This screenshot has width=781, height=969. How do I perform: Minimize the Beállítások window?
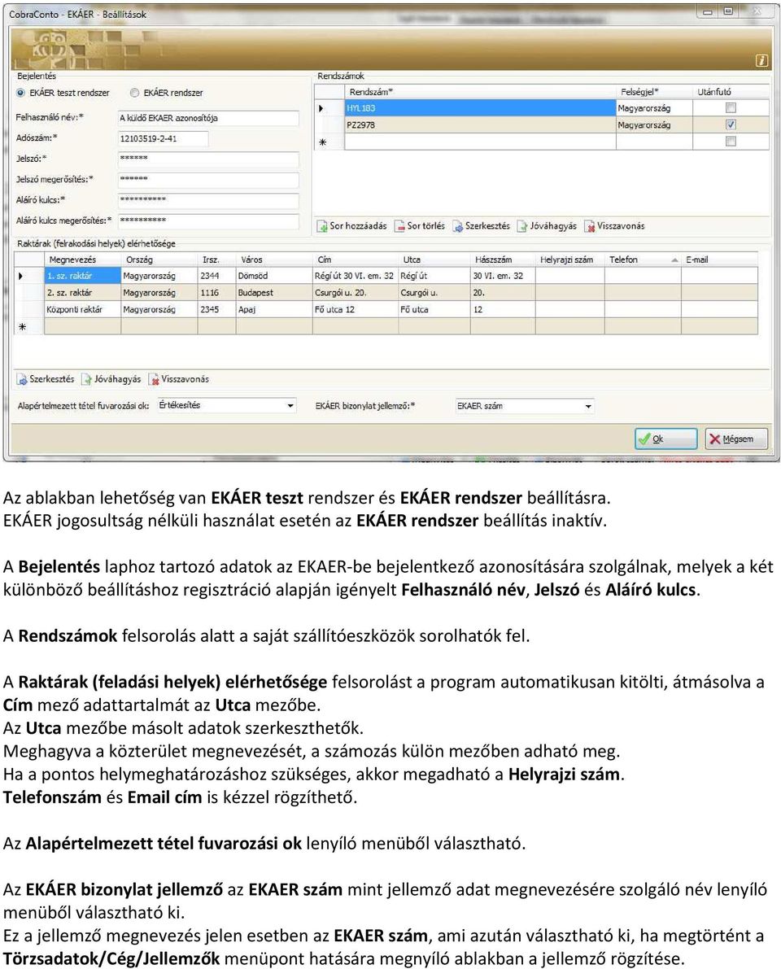[x=709, y=11]
